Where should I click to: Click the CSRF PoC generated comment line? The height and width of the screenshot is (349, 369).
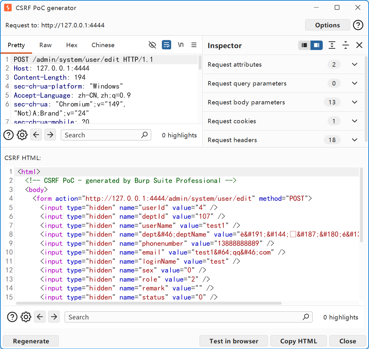pyautogui.click(x=131, y=180)
